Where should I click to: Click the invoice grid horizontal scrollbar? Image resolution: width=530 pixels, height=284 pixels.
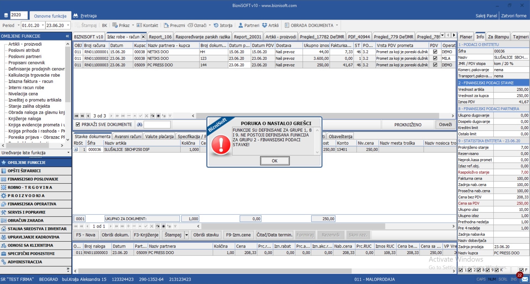pyautogui.click(x=318, y=116)
